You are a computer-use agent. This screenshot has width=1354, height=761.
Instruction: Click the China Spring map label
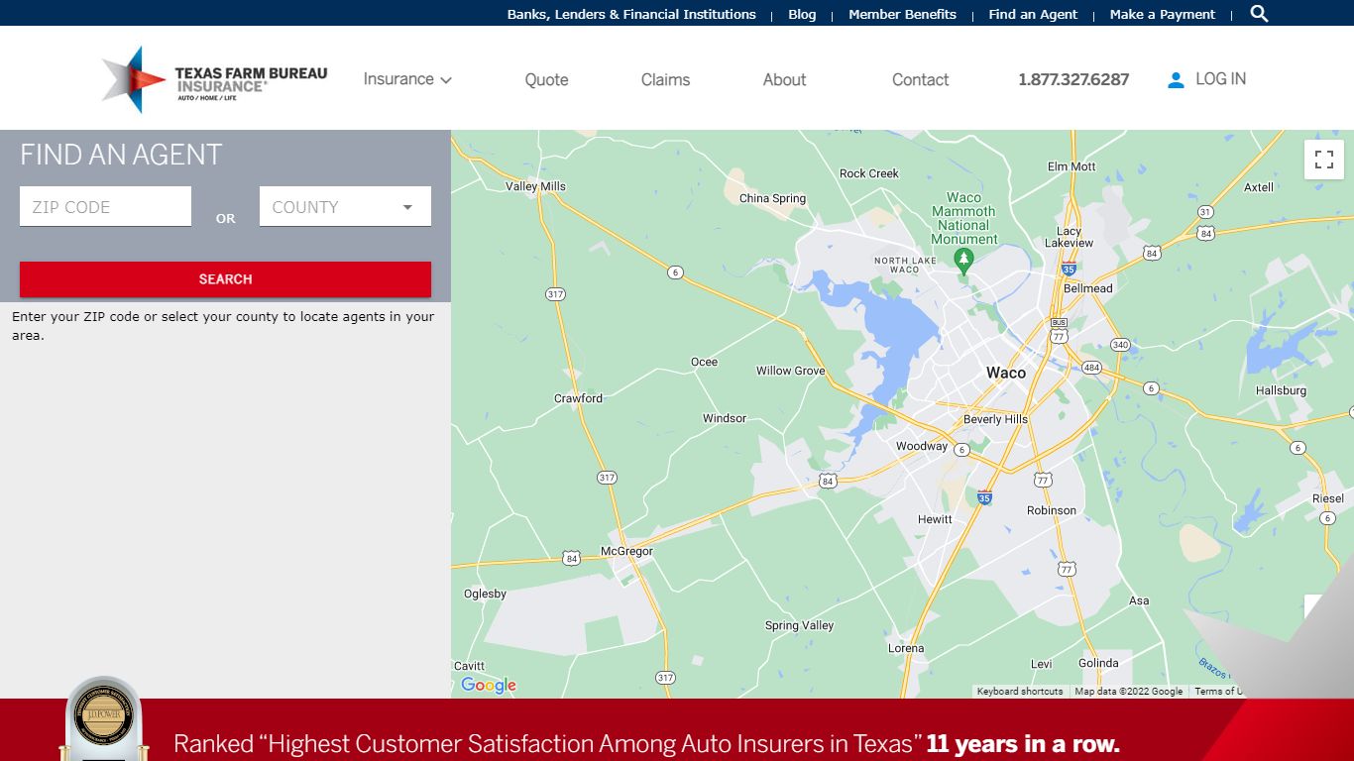coord(772,198)
